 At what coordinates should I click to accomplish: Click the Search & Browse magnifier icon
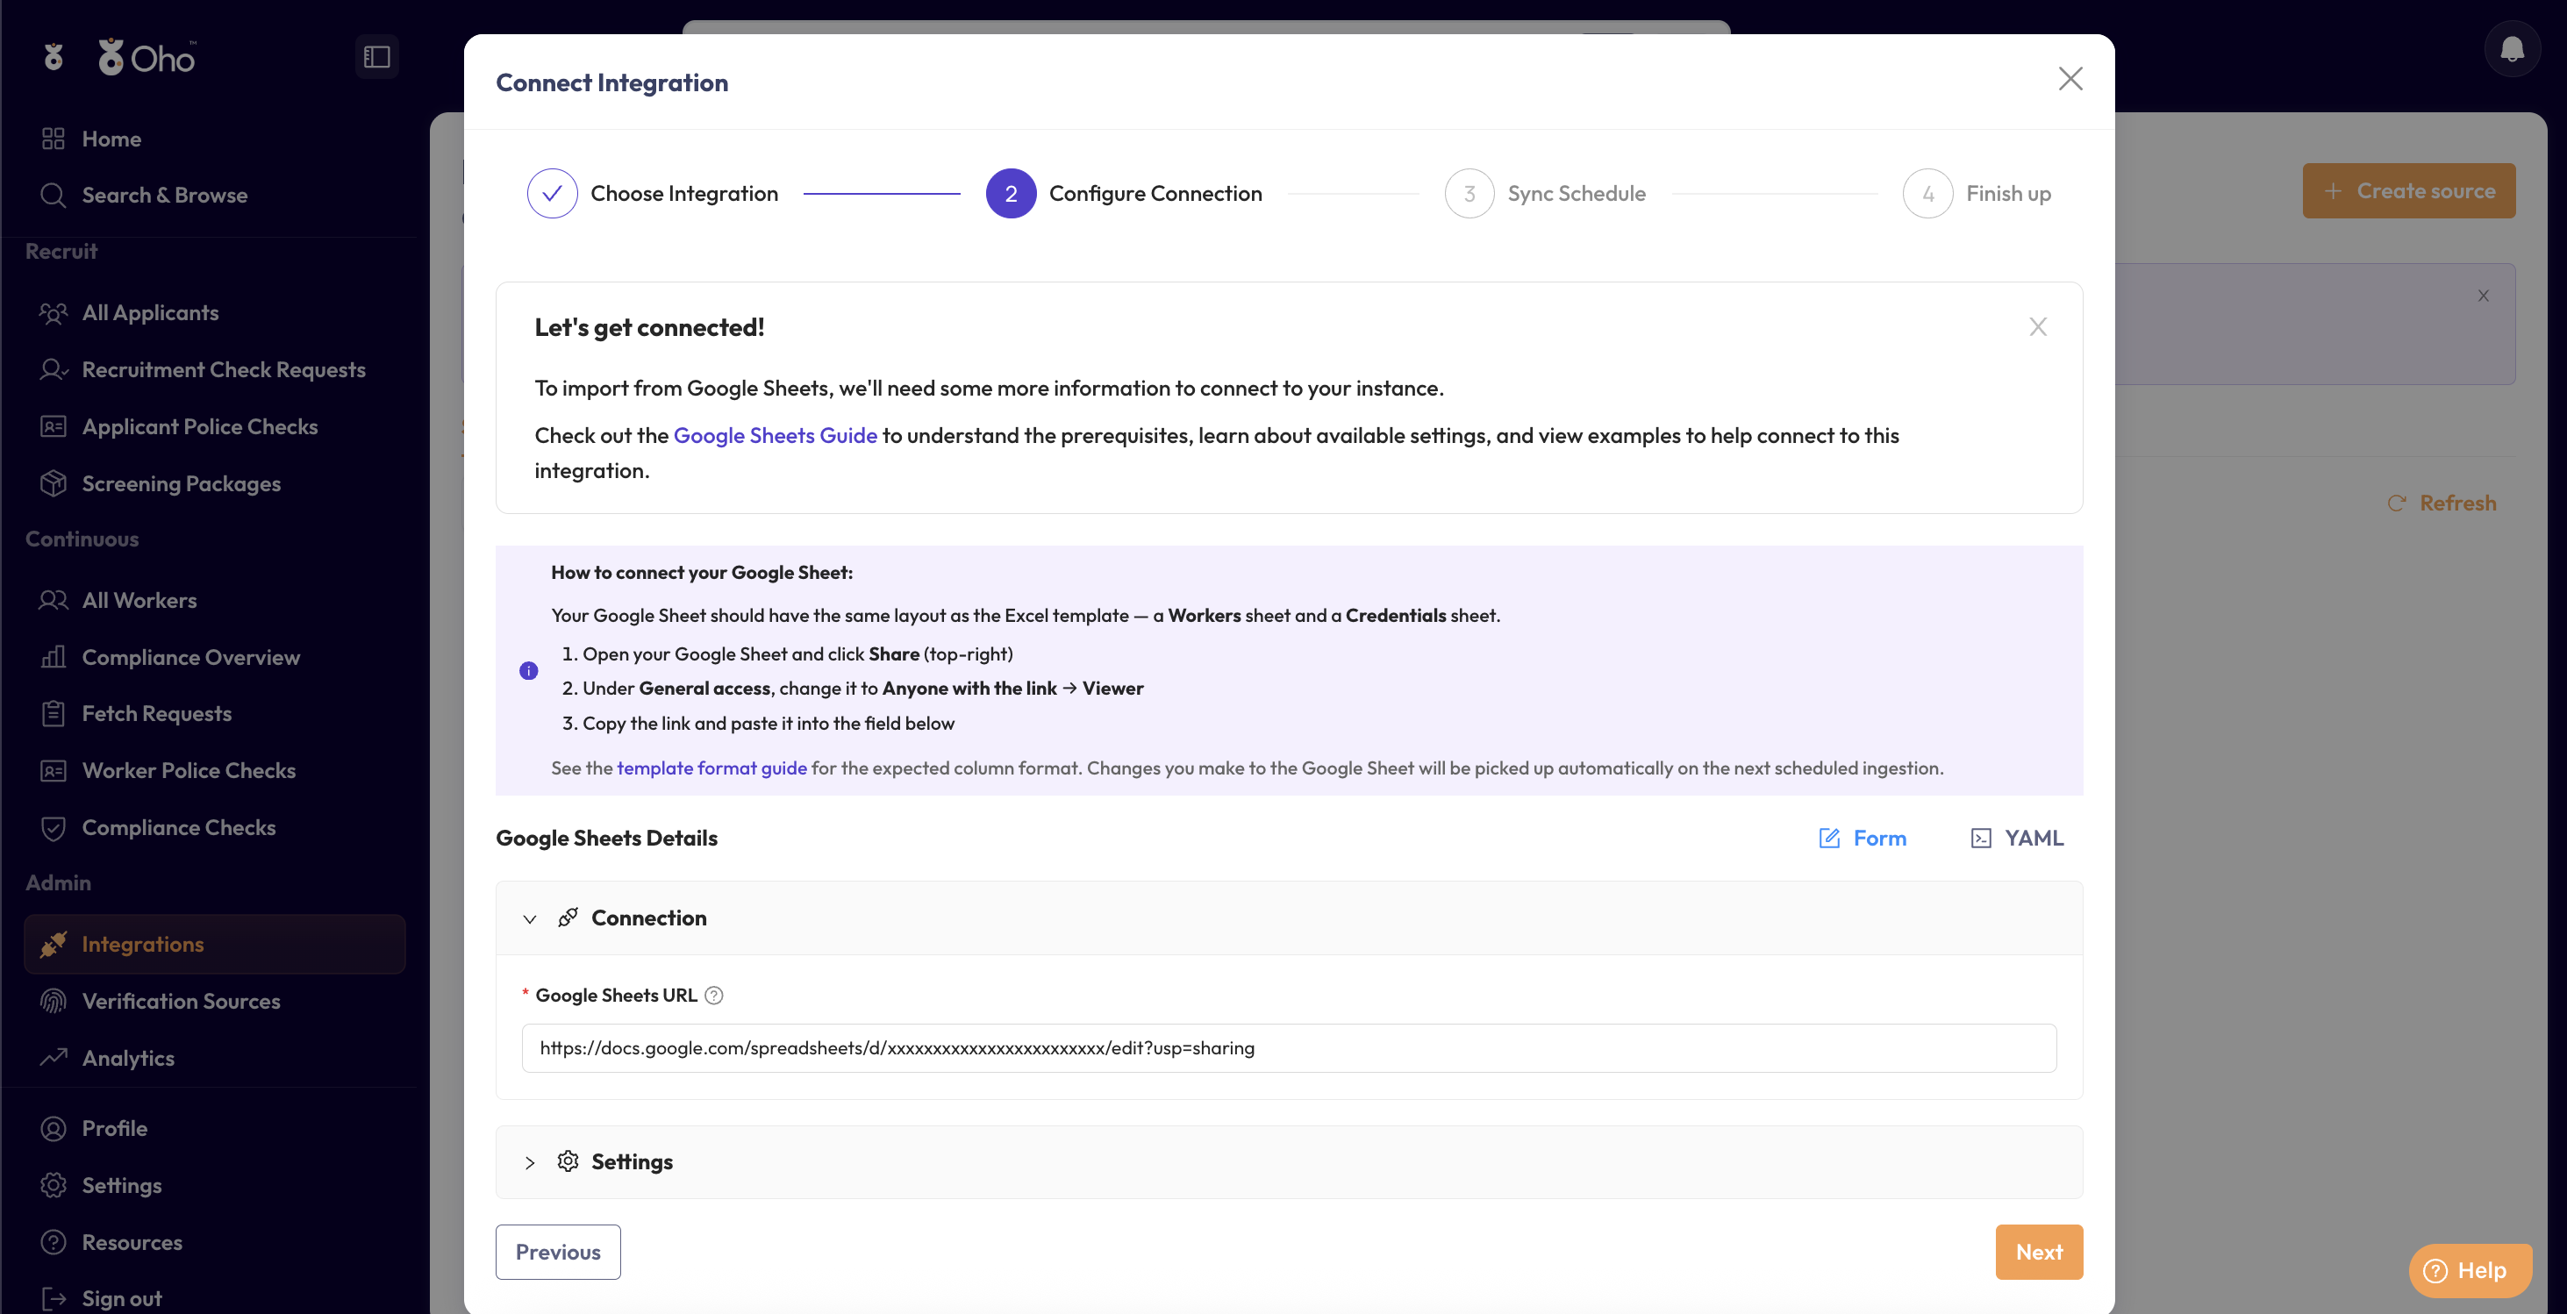tap(54, 196)
